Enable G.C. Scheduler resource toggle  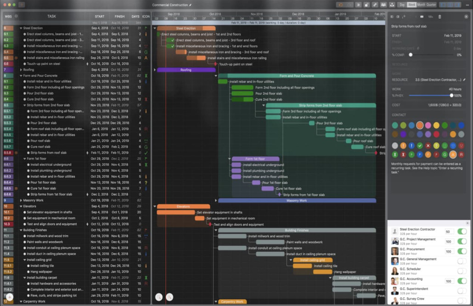coord(462,271)
